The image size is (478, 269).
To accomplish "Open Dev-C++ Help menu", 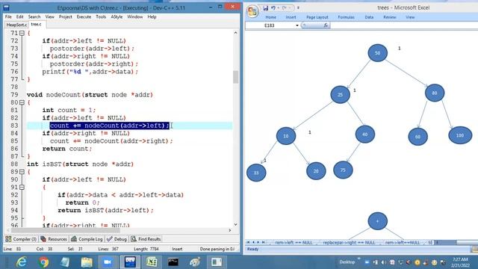I will click(x=152, y=16).
